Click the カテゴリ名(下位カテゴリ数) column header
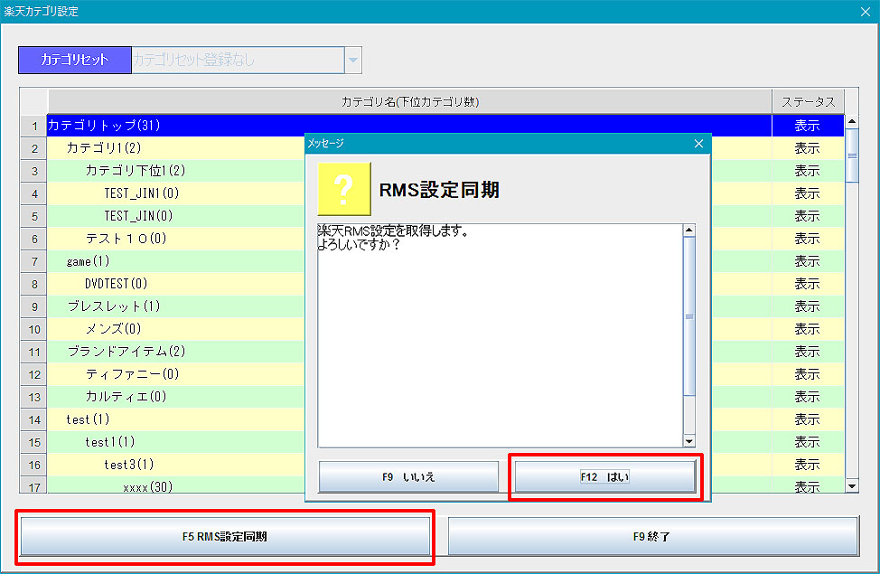The width and height of the screenshot is (880, 574). click(x=409, y=101)
